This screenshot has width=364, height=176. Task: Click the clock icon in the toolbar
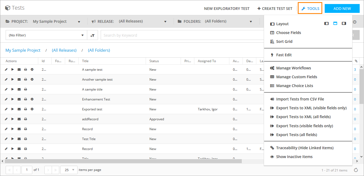click(x=355, y=22)
